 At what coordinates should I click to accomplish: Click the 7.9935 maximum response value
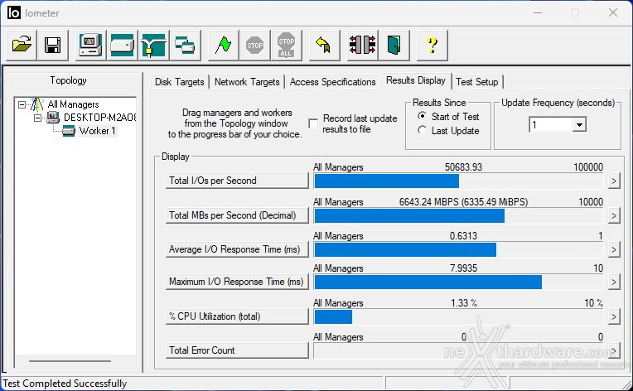click(x=463, y=268)
